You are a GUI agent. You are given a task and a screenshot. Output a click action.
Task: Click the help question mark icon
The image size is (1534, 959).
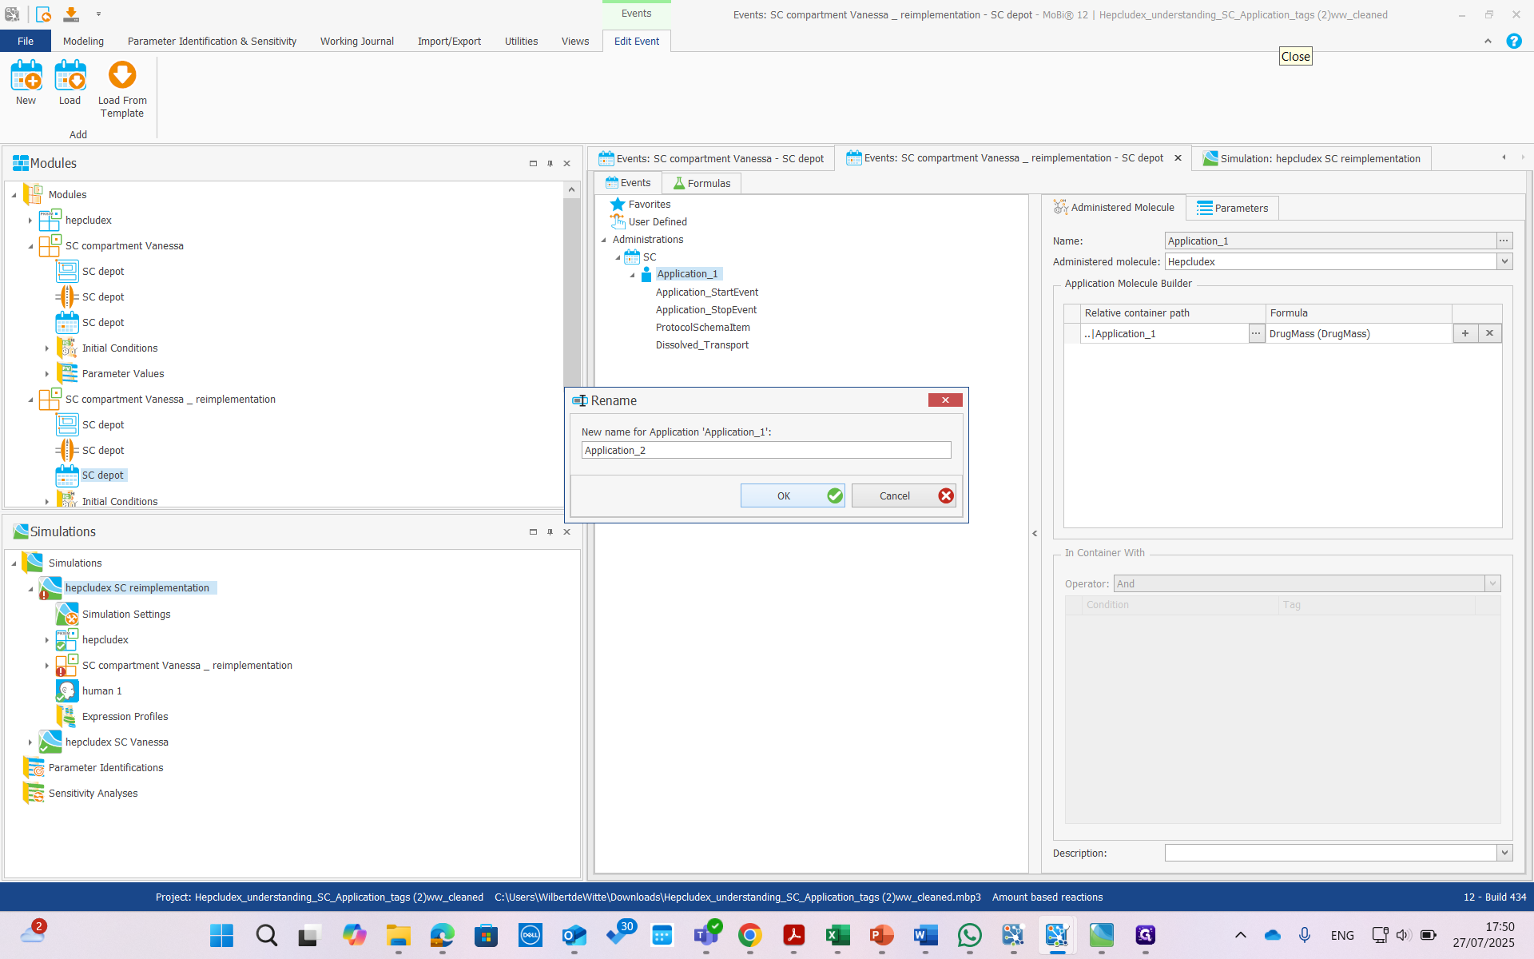click(1513, 42)
